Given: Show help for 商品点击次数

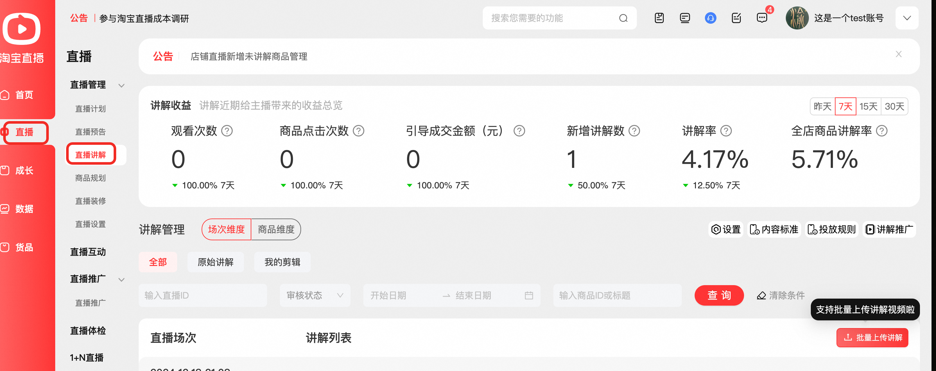Looking at the screenshot, I should (x=358, y=131).
